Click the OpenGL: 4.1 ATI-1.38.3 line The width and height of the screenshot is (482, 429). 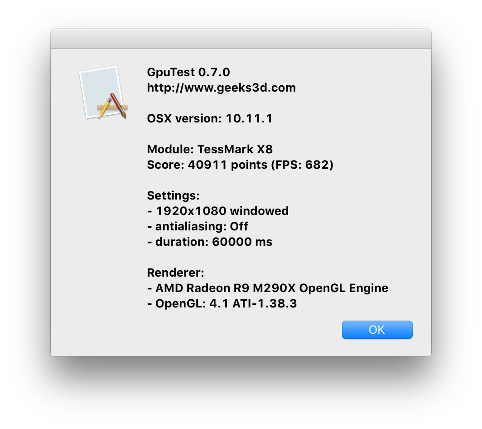click(x=222, y=303)
